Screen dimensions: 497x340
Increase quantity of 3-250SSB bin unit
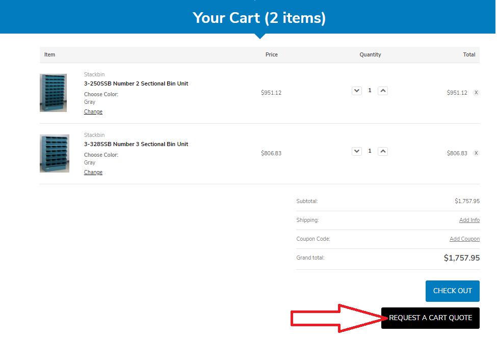(383, 91)
